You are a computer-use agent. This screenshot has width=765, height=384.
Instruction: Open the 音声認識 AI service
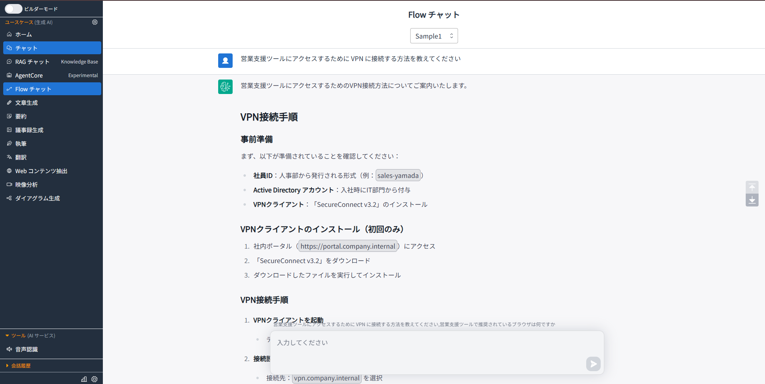tap(27, 349)
